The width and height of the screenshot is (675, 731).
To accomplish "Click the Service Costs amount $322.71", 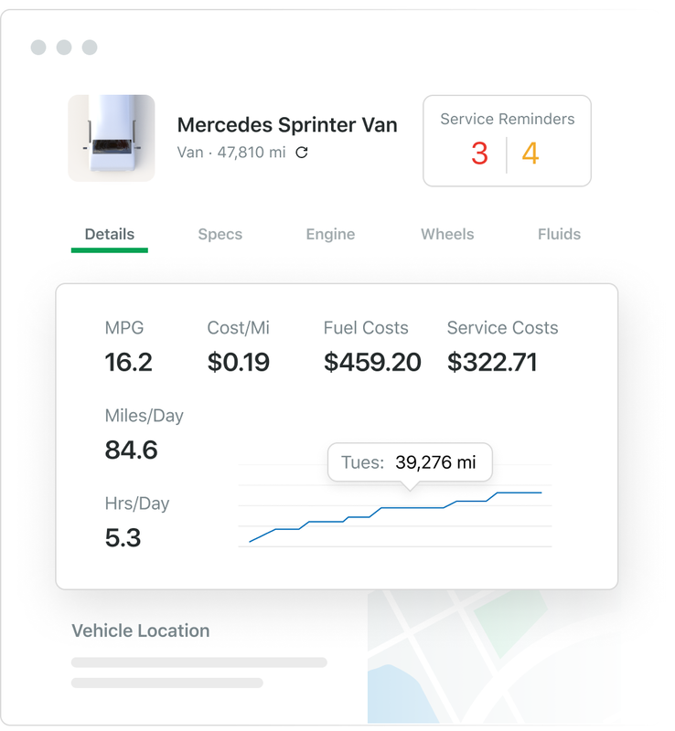I will 492,362.
